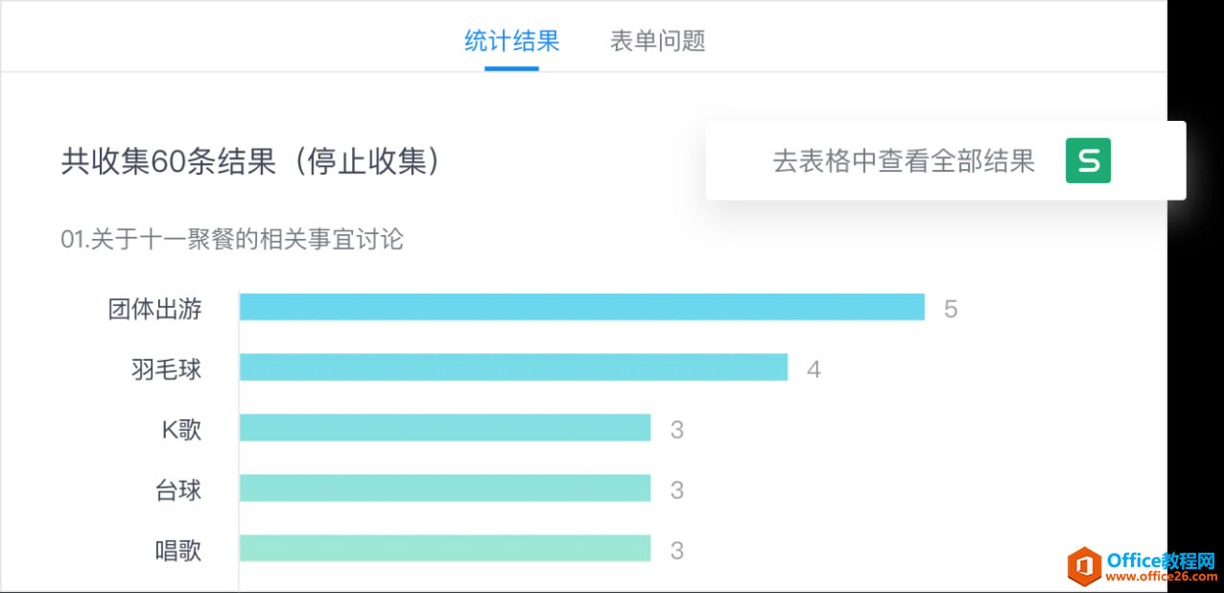Open the www.office26.com link
The image size is (1224, 593).
pos(1161,577)
